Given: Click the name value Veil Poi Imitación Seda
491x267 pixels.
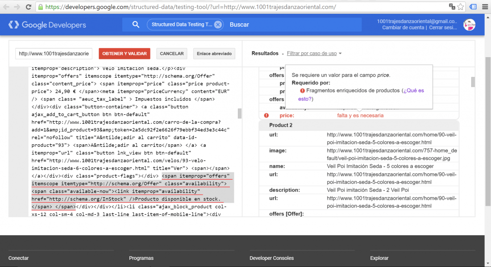Looking at the screenshot, I should pos(380,166).
